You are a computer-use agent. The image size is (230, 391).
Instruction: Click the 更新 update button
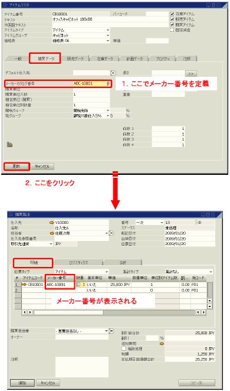coord(17,167)
